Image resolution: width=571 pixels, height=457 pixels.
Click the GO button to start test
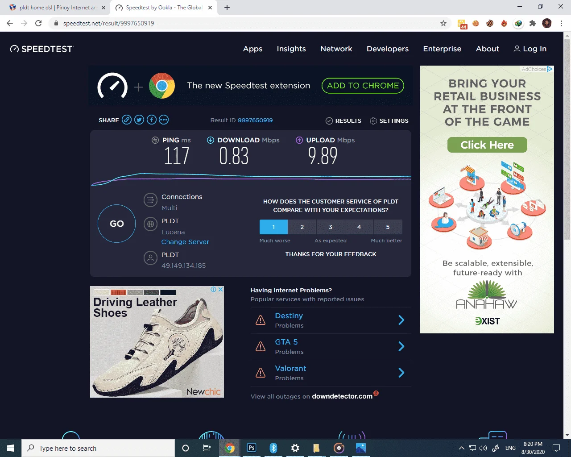pos(116,224)
